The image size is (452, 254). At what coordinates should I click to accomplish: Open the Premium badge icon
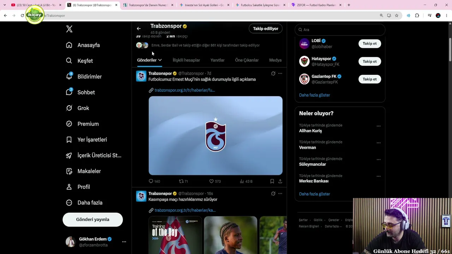(x=69, y=124)
